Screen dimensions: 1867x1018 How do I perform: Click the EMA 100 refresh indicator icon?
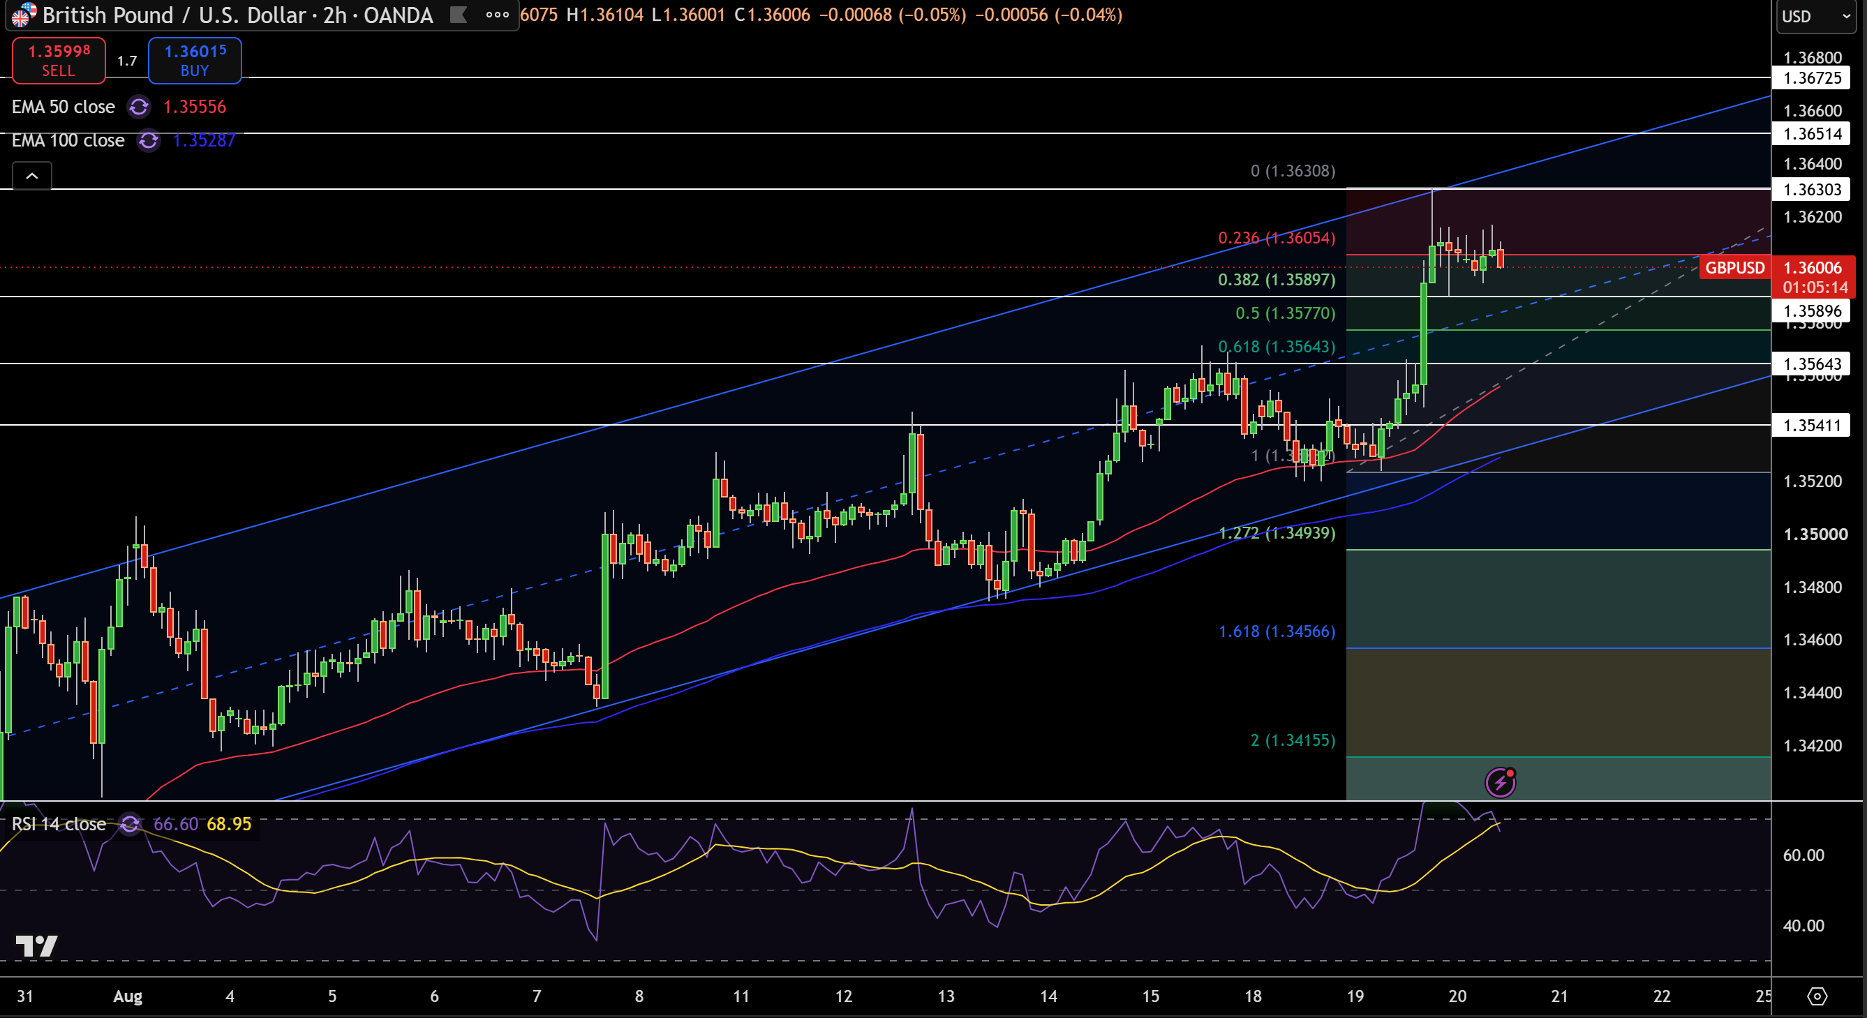[149, 140]
